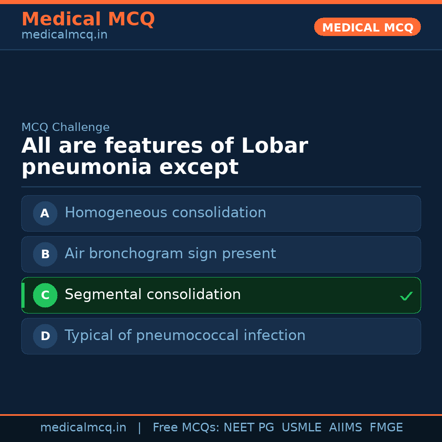Click the orange MEDICAL MCQ badge
This screenshot has height=442, width=442.
[x=367, y=27]
